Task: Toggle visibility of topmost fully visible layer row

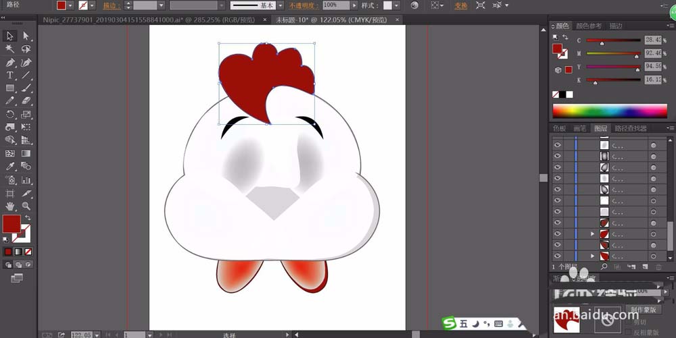Action: pyautogui.click(x=558, y=145)
